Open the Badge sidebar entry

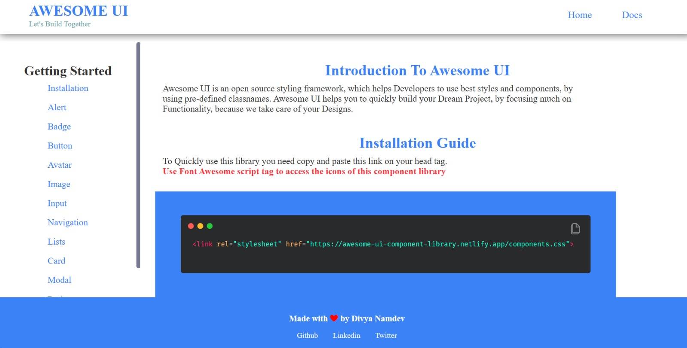tap(59, 127)
